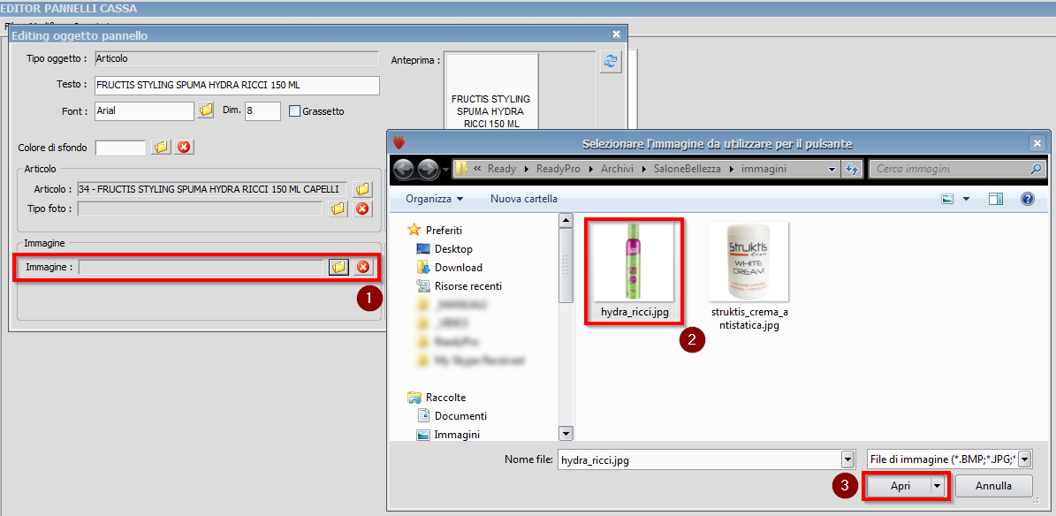Expand view options dropdown arrow
The width and height of the screenshot is (1056, 516).
pos(967,199)
